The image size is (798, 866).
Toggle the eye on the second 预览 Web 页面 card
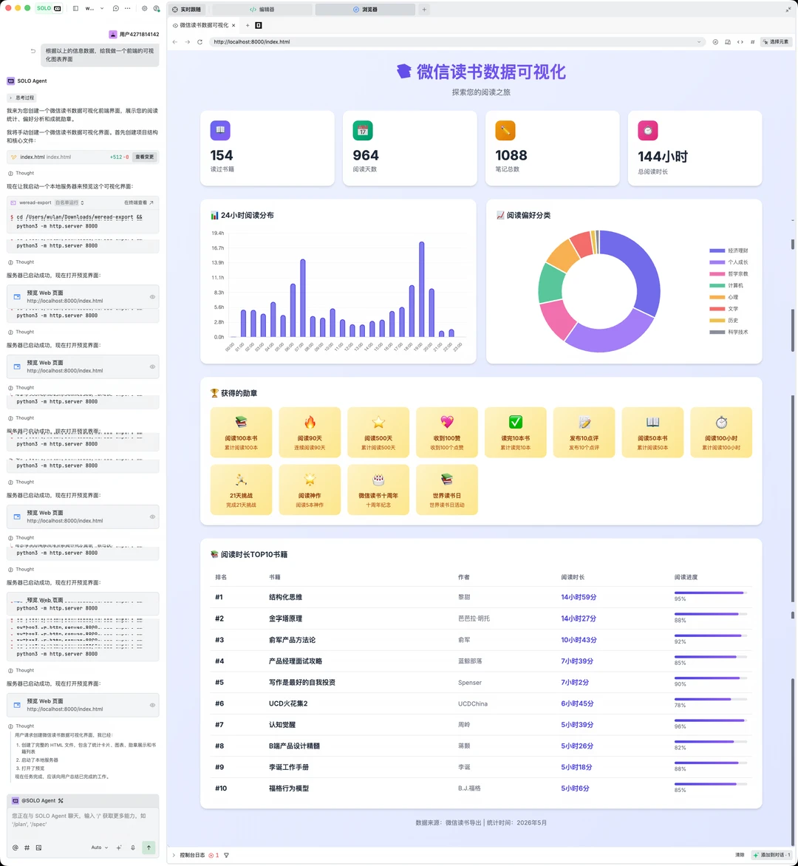click(152, 366)
